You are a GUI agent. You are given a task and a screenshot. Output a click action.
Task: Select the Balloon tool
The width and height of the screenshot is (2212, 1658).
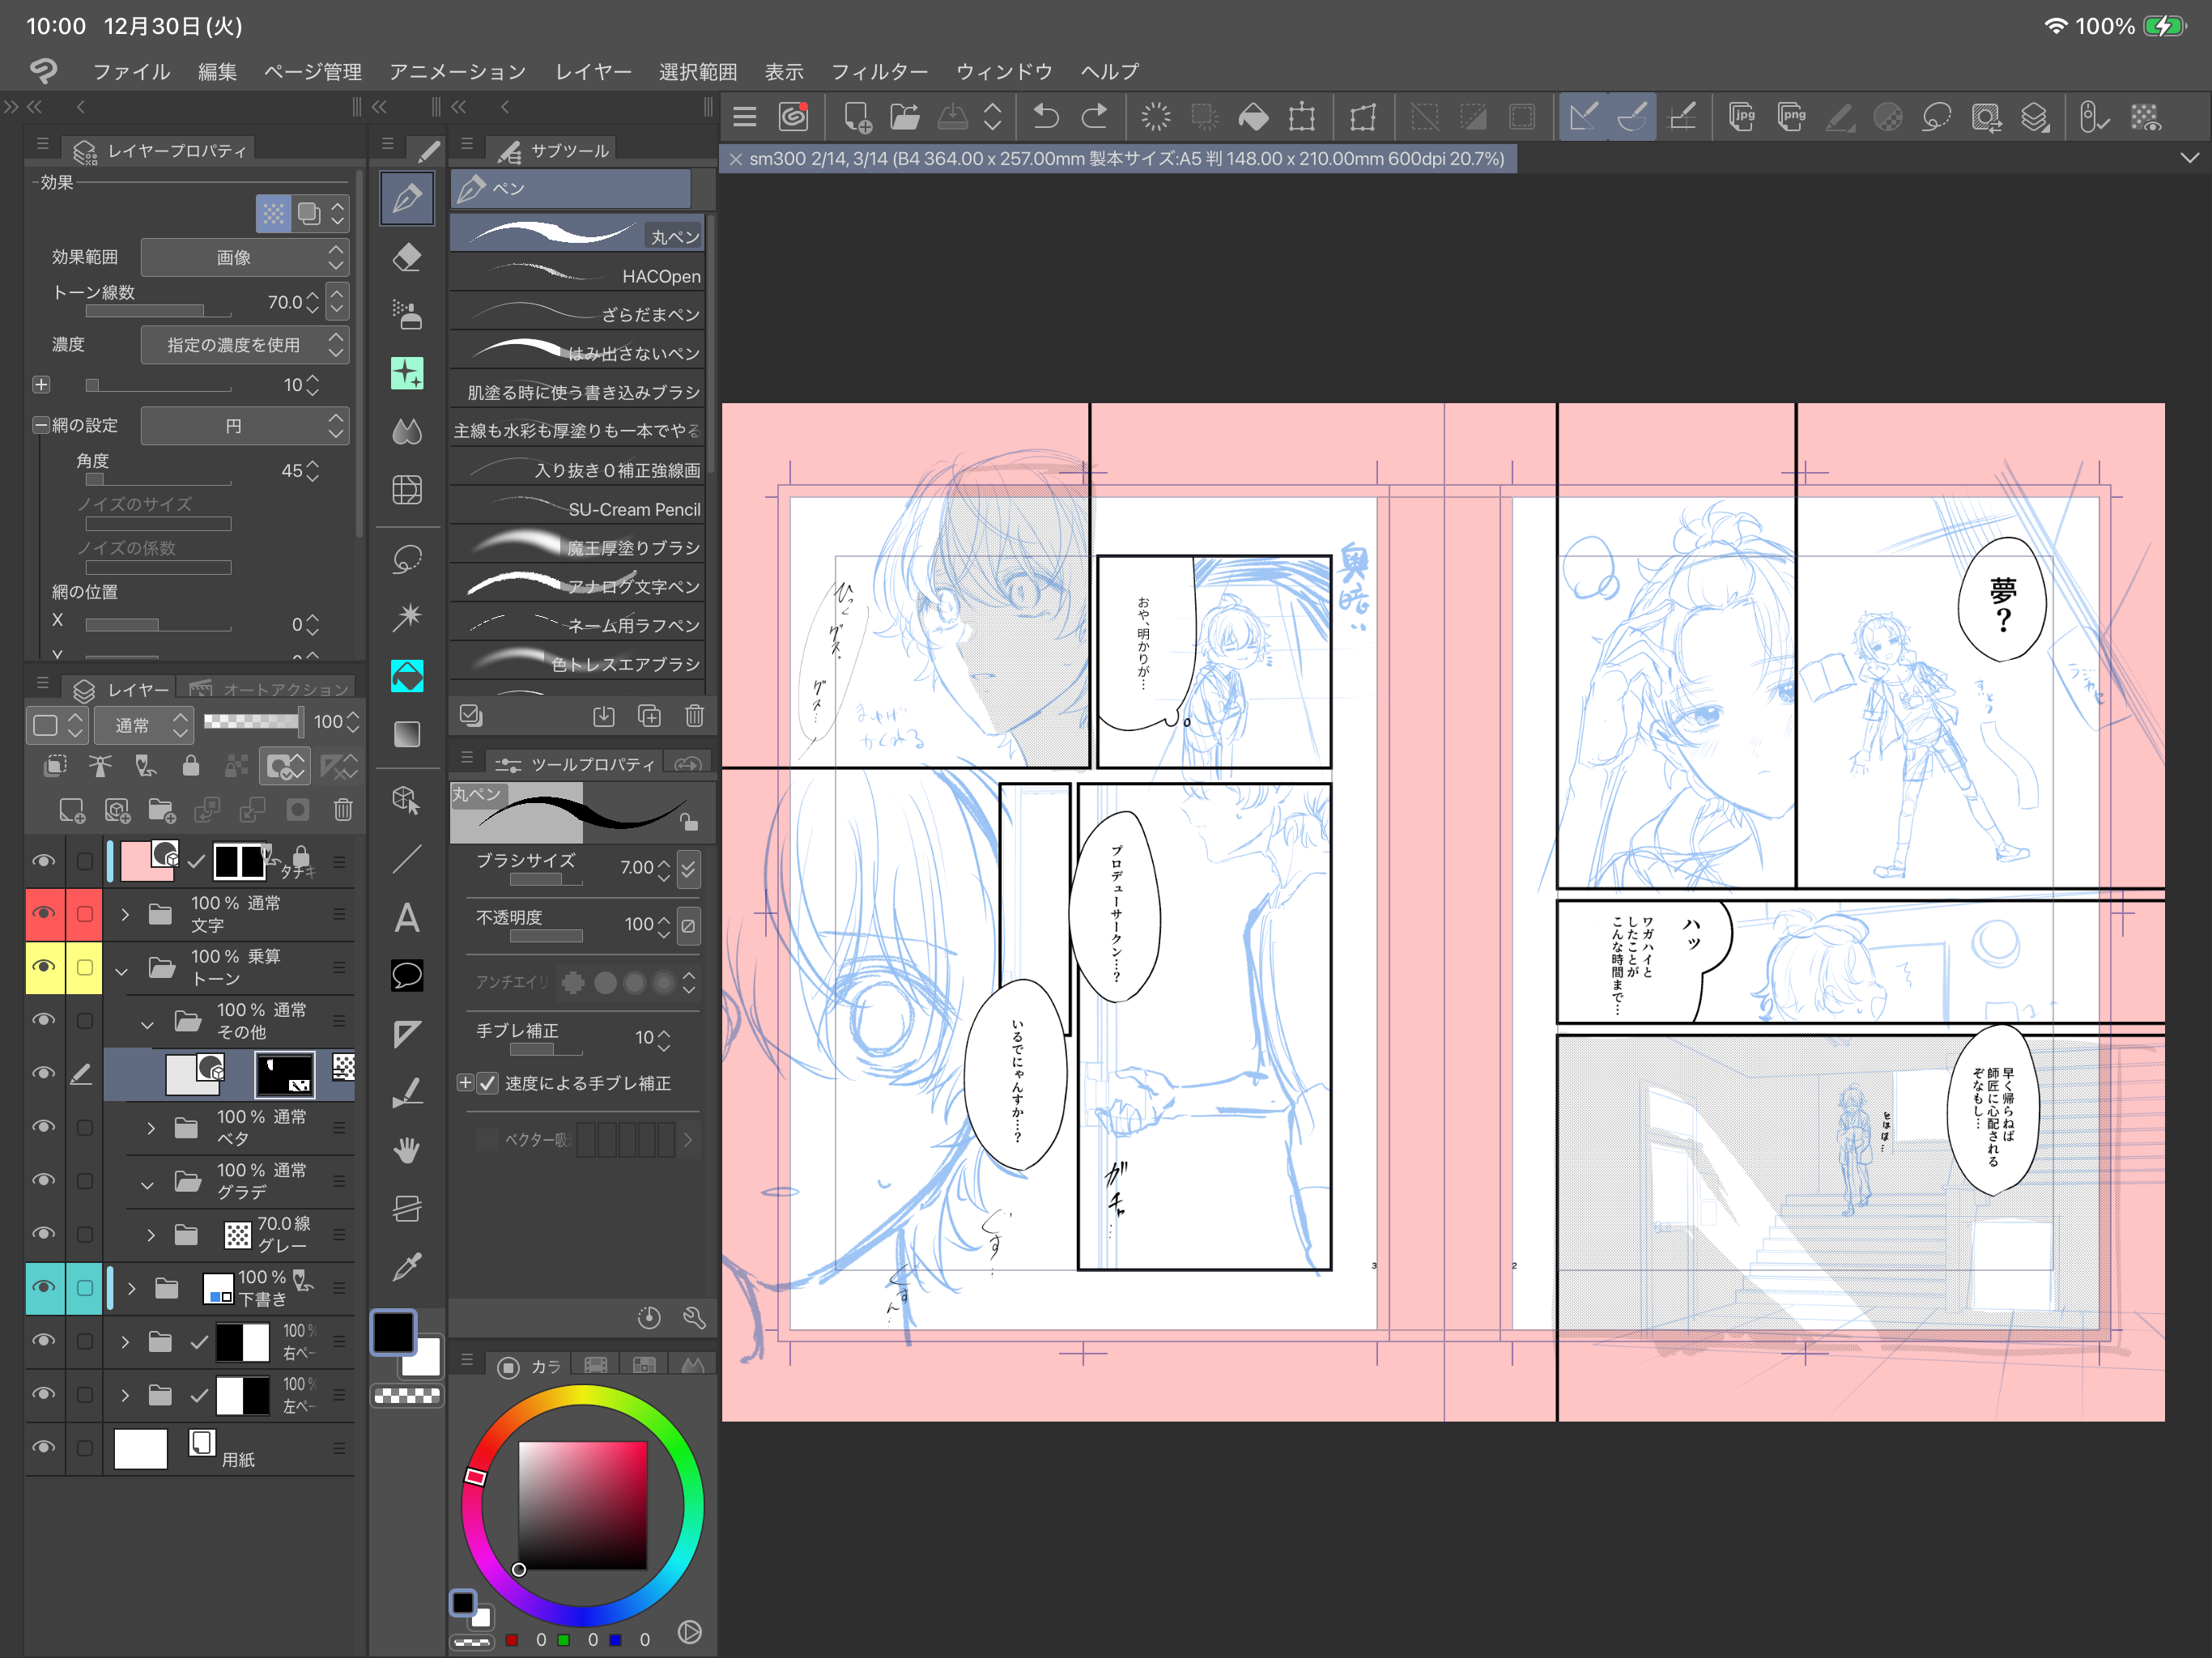[x=407, y=975]
